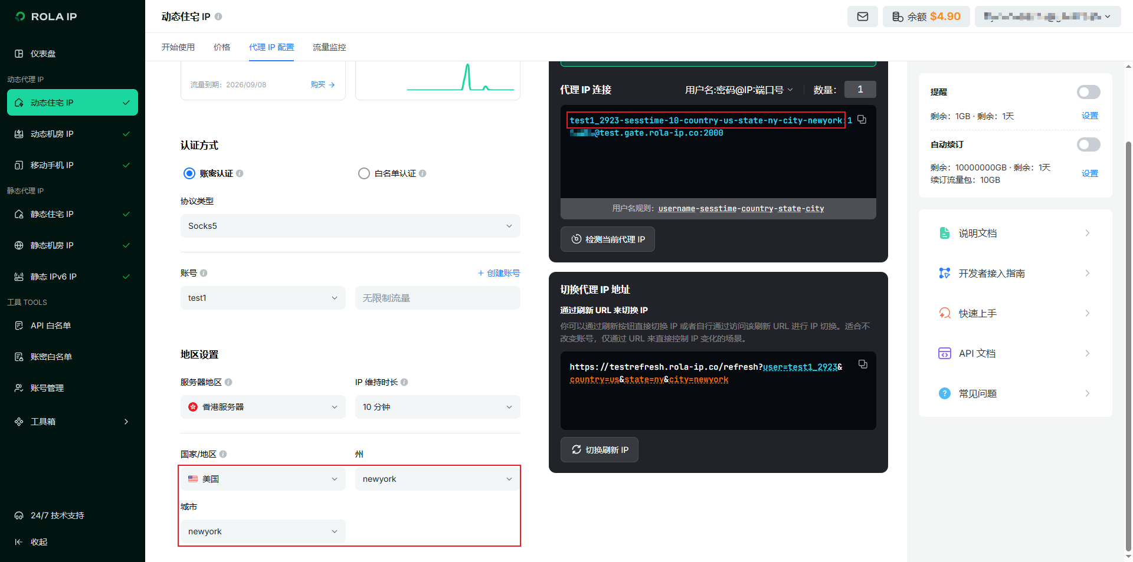
Task: Click the 数量 quantity input field
Action: [860, 90]
